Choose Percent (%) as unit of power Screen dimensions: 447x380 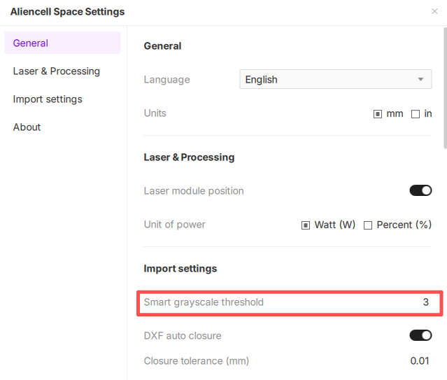[368, 225]
